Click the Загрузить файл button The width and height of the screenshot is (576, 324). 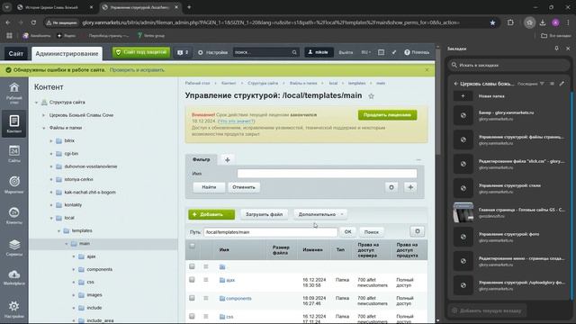pyautogui.click(x=264, y=214)
